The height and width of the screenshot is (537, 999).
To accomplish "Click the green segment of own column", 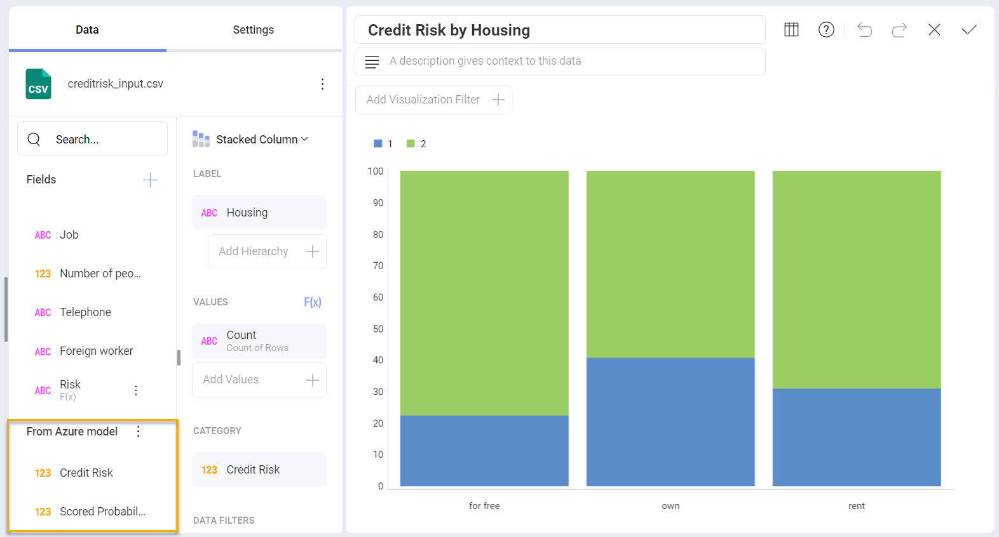I will click(670, 264).
